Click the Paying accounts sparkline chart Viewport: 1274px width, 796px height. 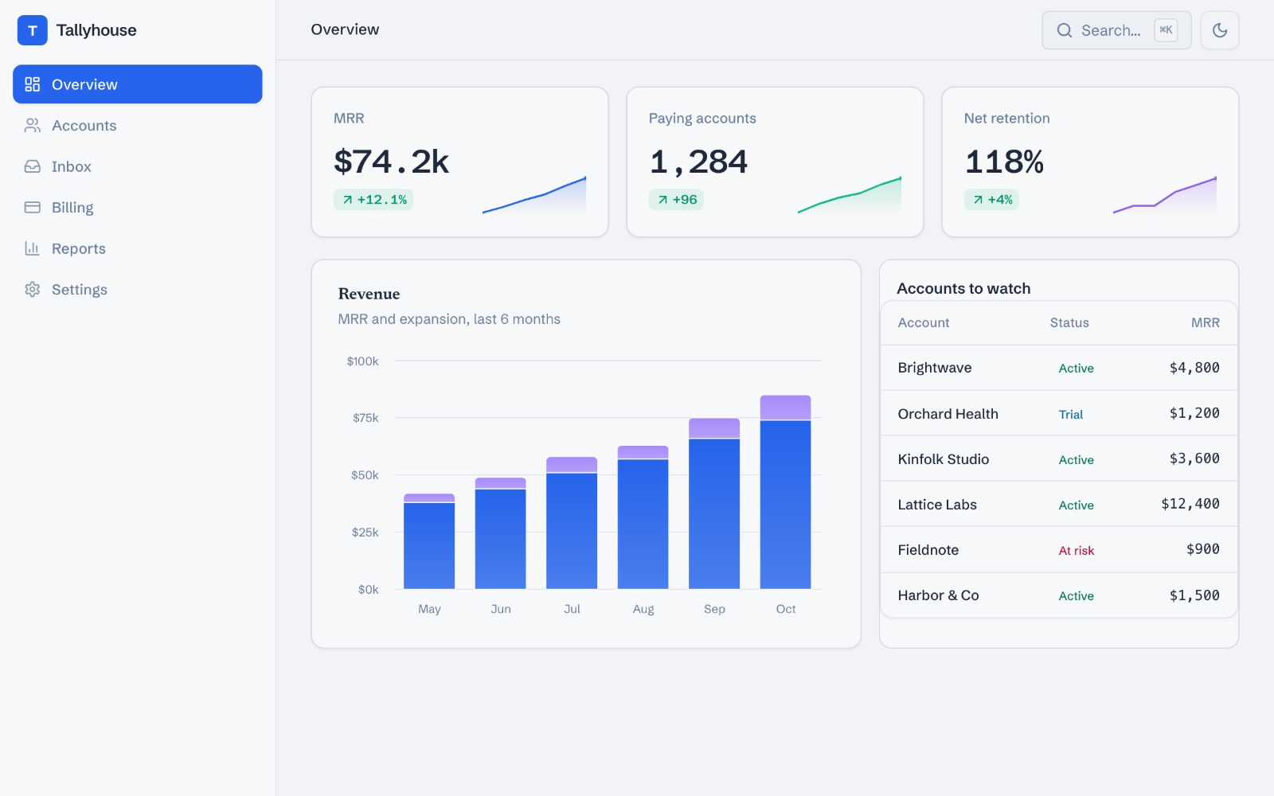point(850,195)
